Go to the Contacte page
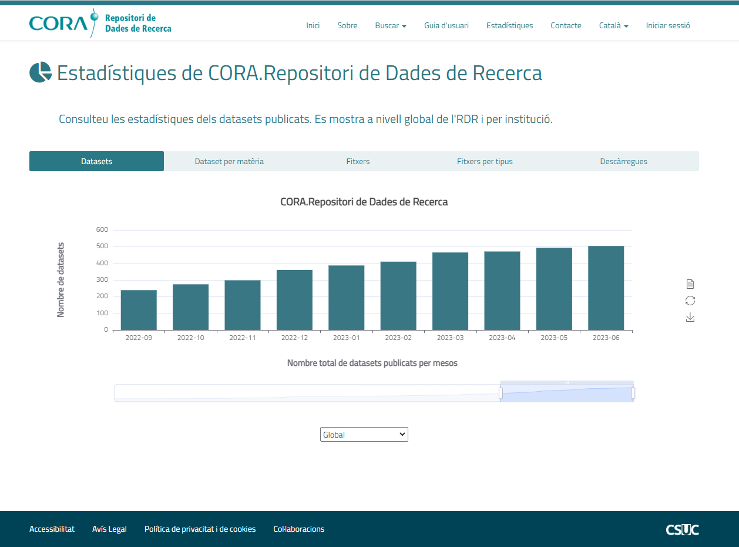This screenshot has width=739, height=547. (x=566, y=25)
